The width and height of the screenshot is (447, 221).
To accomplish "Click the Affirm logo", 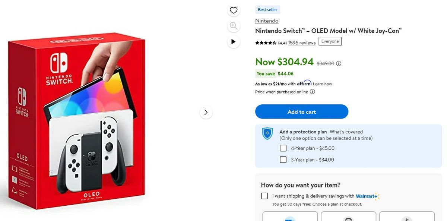I will click(x=304, y=83).
